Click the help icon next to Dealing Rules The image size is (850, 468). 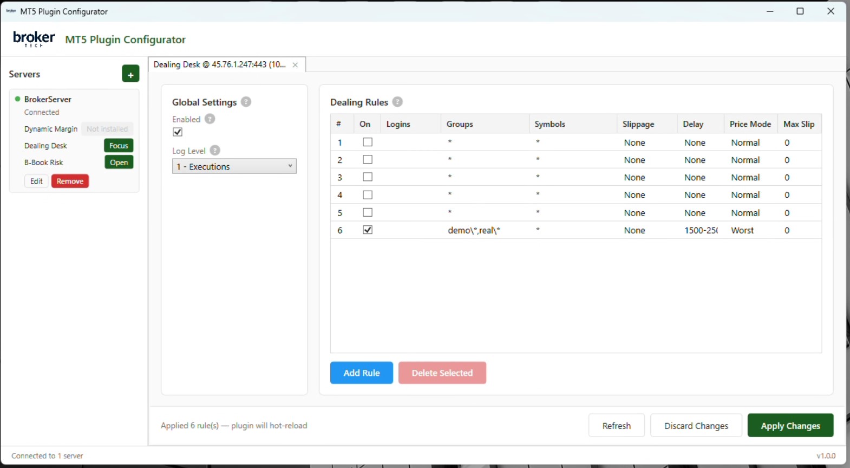click(x=397, y=102)
